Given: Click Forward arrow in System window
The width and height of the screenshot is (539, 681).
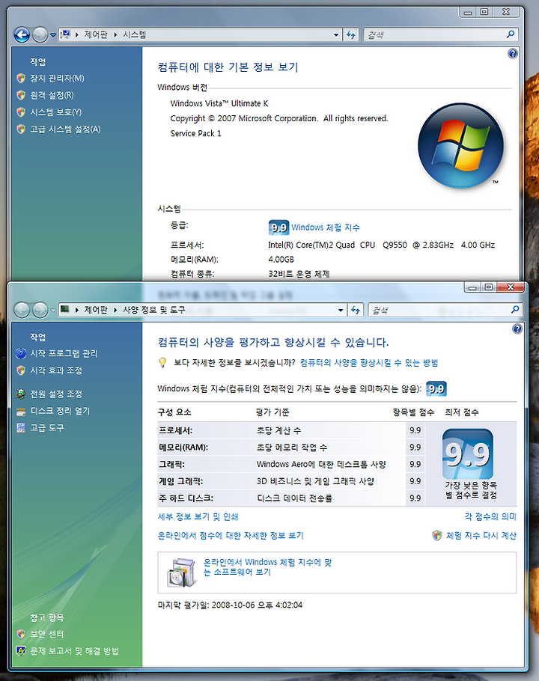Looking at the screenshot, I should click(40, 34).
